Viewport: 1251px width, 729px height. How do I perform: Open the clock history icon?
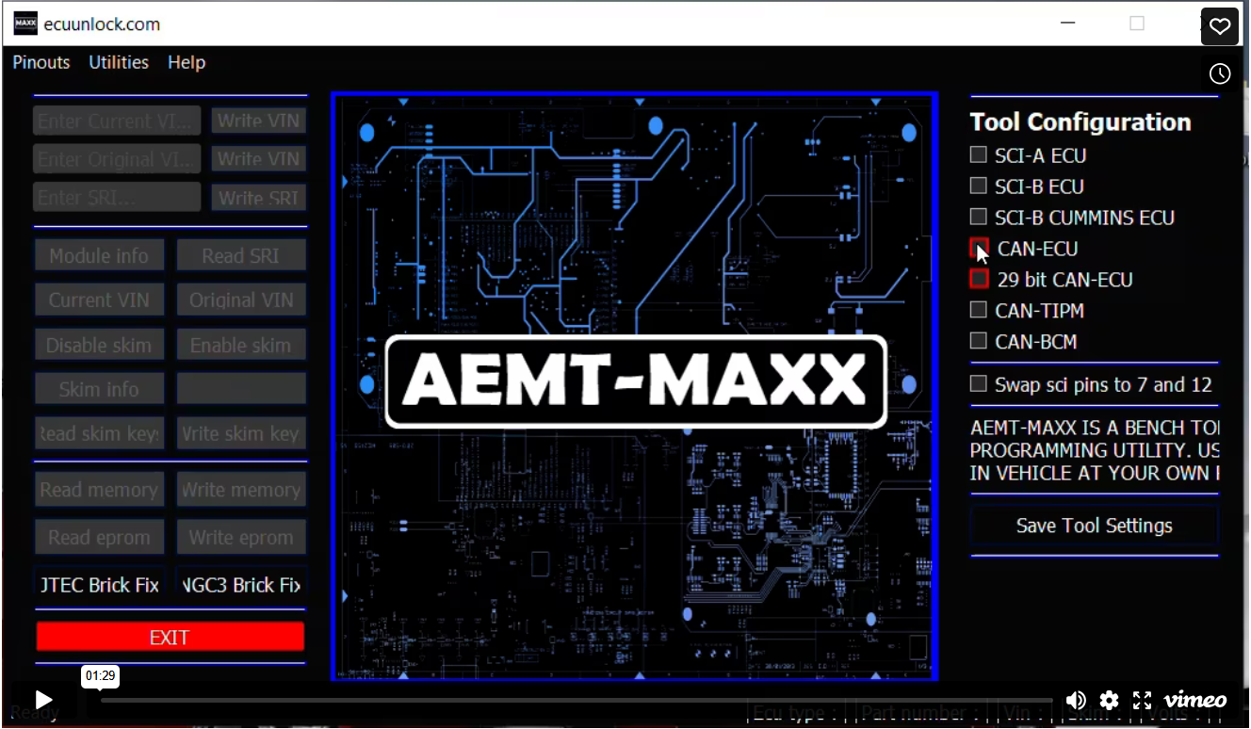[x=1220, y=73]
